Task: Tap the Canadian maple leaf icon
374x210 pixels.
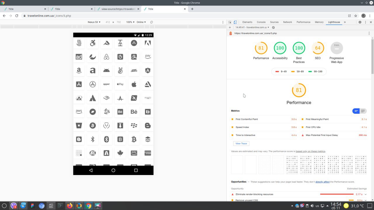Action: pos(120,153)
